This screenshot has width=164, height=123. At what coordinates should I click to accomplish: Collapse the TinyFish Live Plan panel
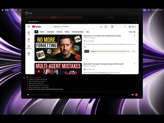click(137, 77)
